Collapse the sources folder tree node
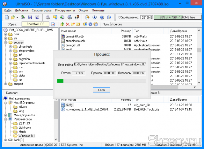This screenshot has height=149, width=204. coord(6,42)
